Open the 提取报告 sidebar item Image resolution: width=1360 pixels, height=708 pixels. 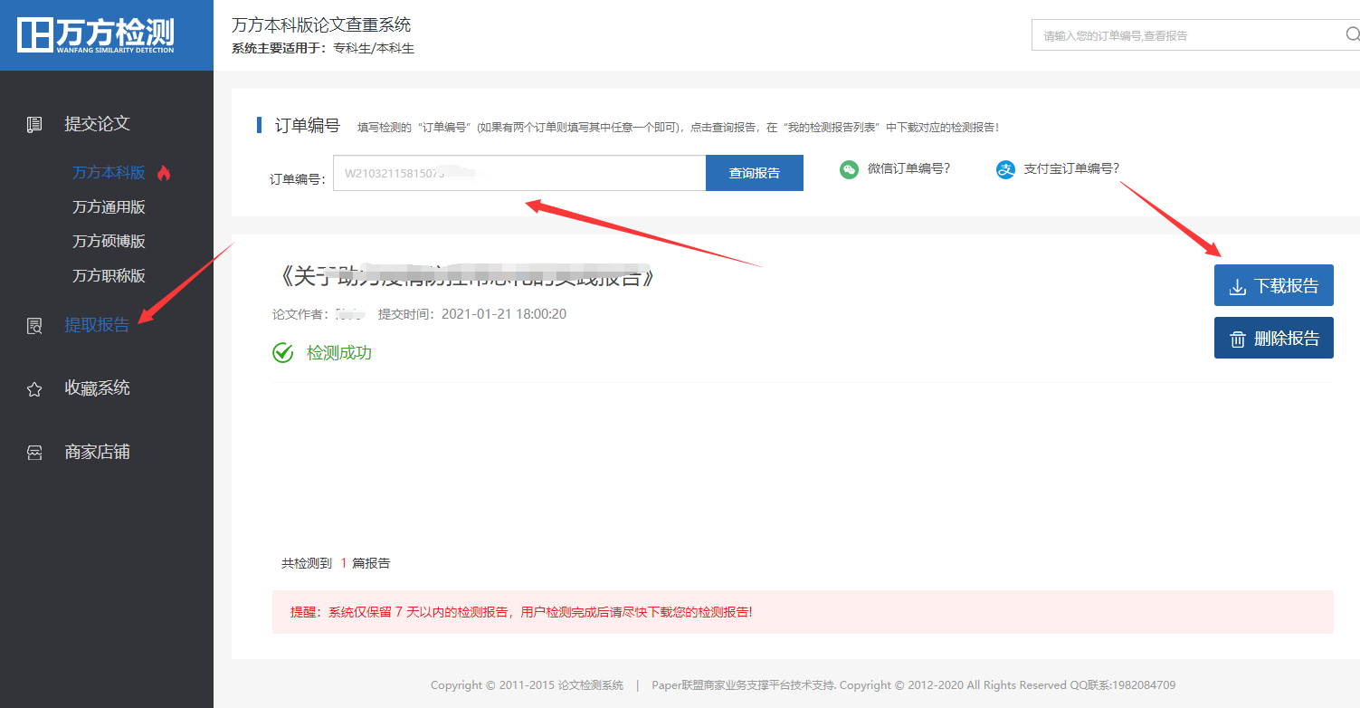97,325
